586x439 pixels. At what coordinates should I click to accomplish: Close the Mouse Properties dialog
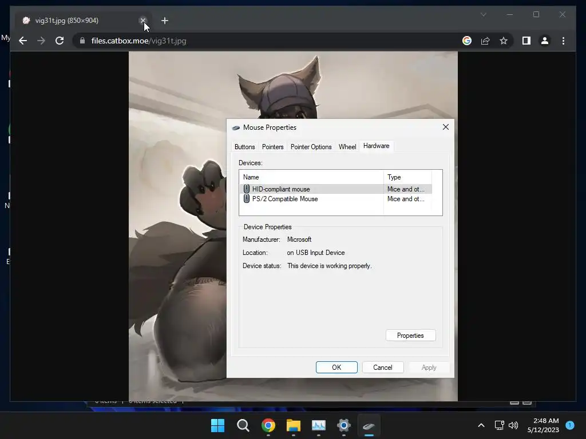[445, 127]
